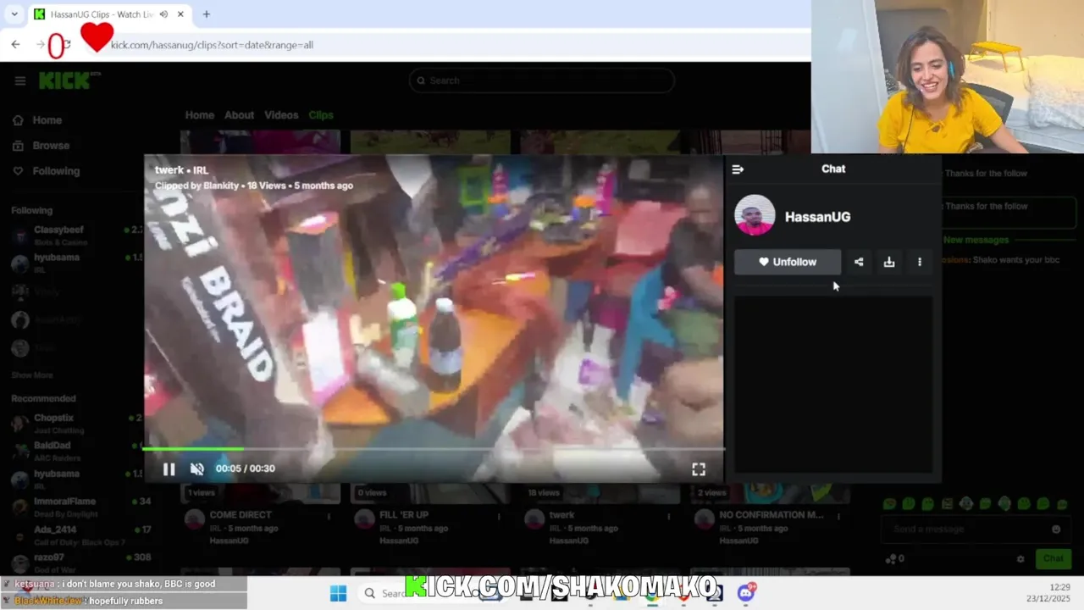Jump to New messages in chat

(976, 241)
